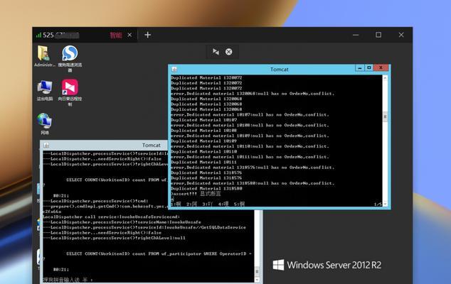The image size is (451, 284).
Task: Add a new remote session tab
Action: [x=147, y=35]
